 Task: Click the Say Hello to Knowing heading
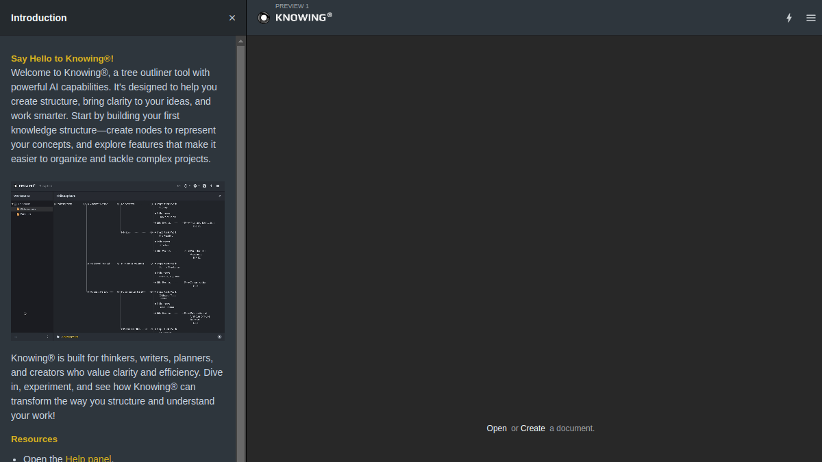[62, 59]
